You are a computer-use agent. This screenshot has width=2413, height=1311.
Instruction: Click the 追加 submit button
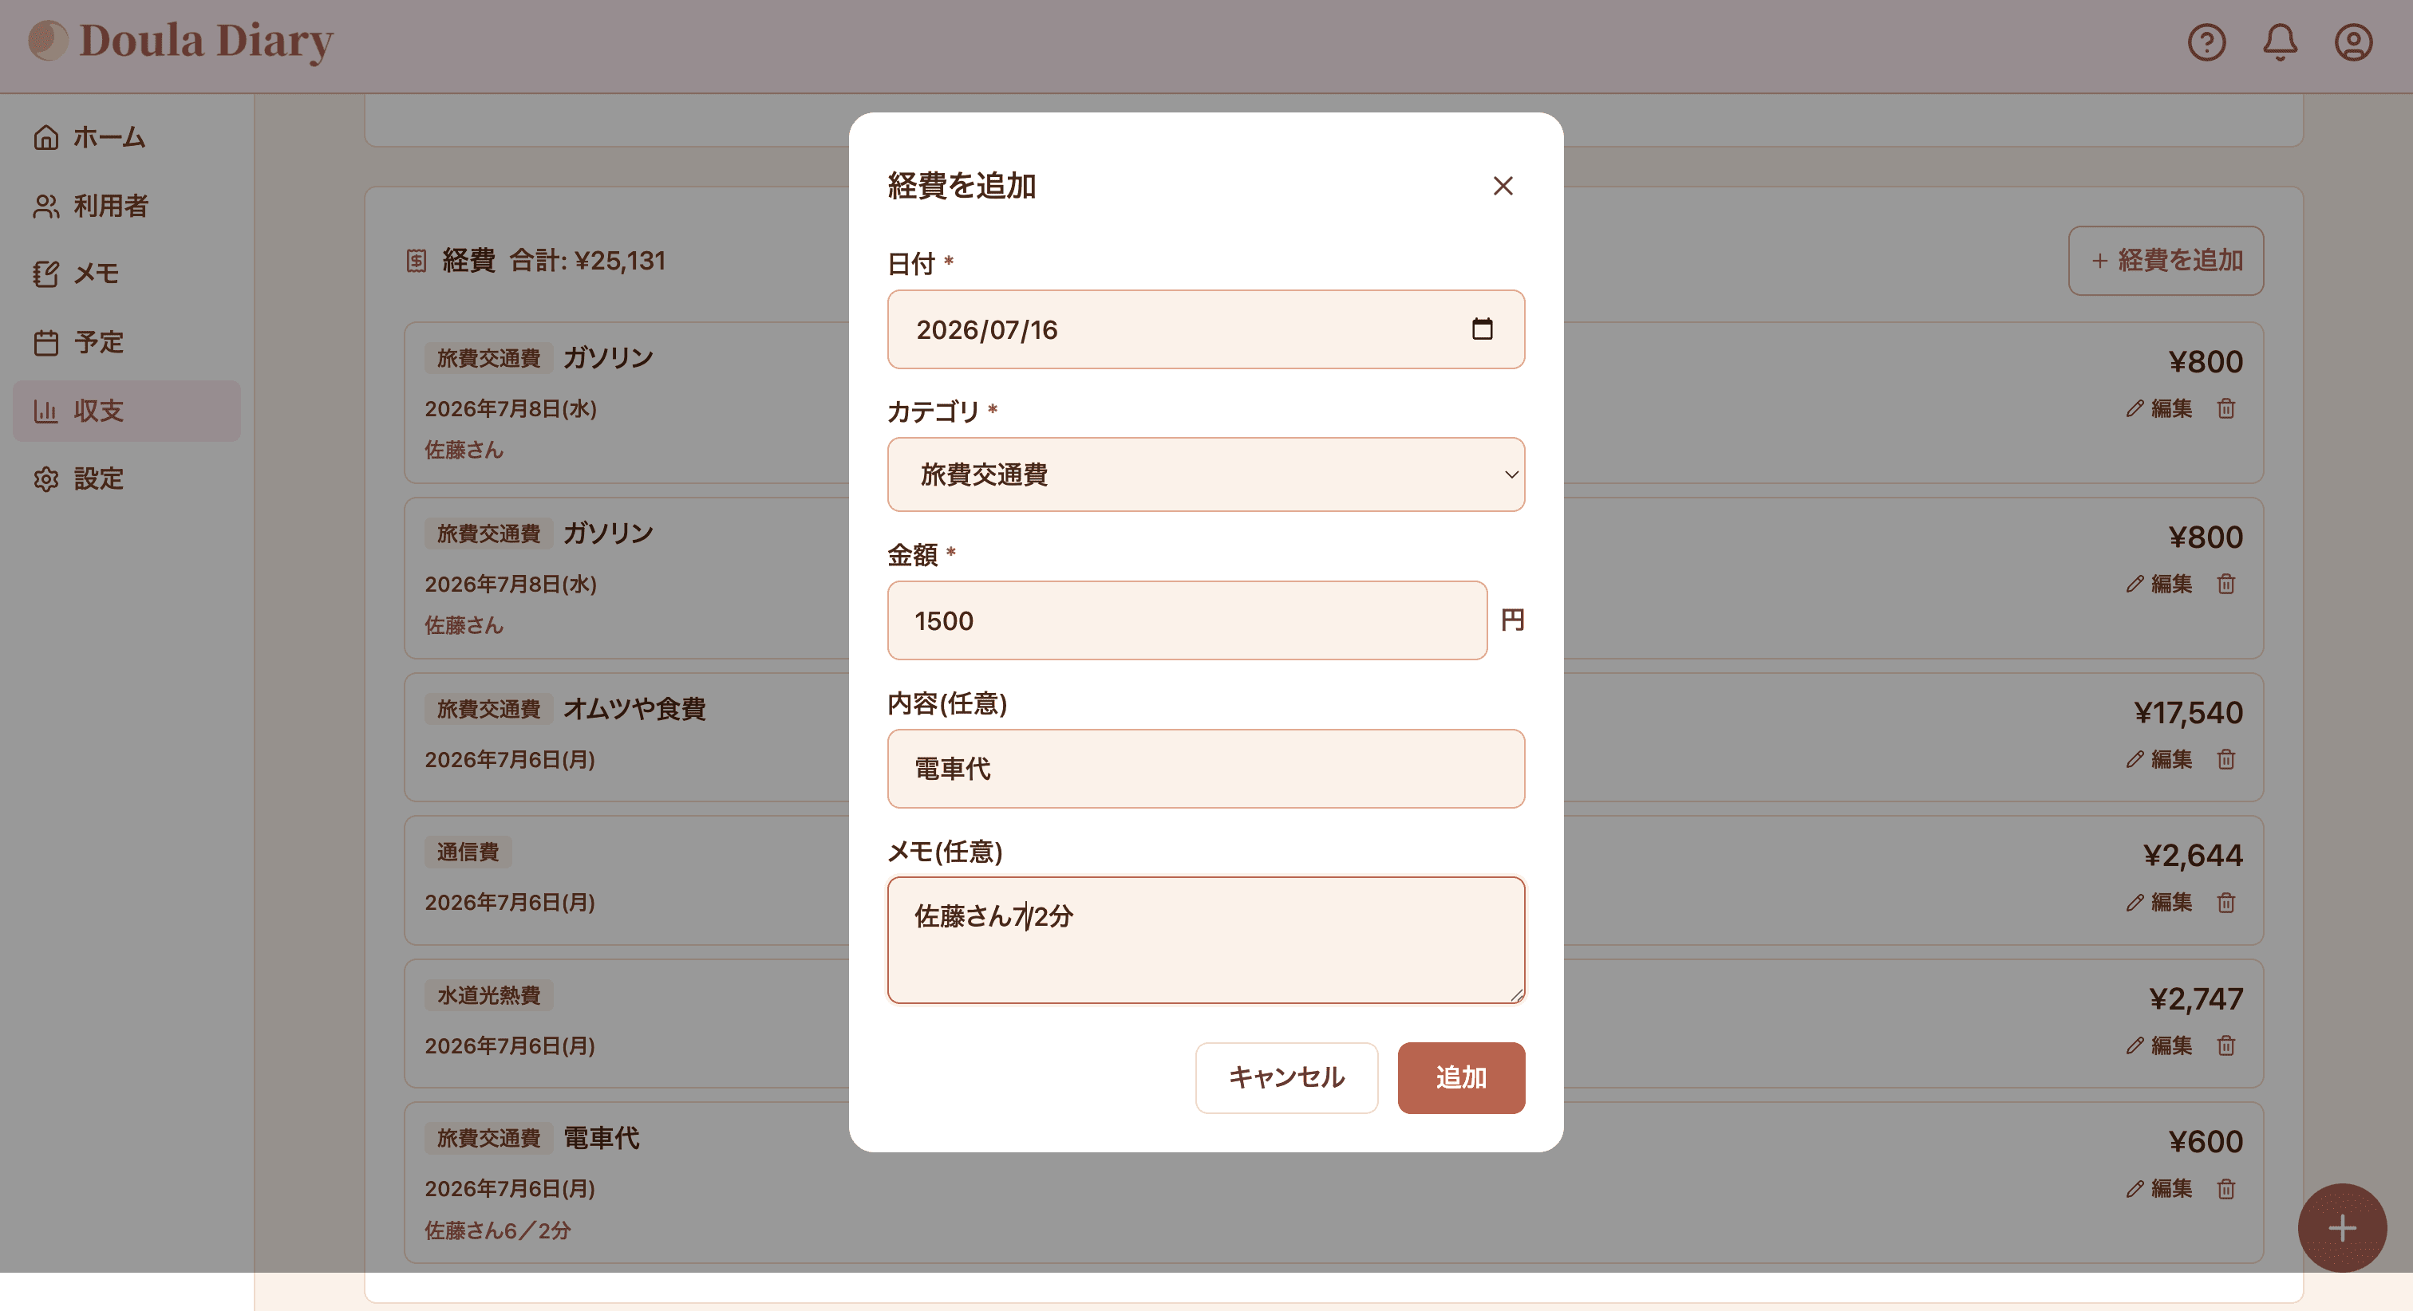pyautogui.click(x=1460, y=1078)
